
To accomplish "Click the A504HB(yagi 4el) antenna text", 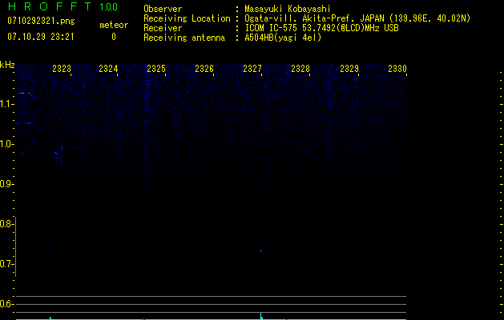I will click(x=283, y=38).
